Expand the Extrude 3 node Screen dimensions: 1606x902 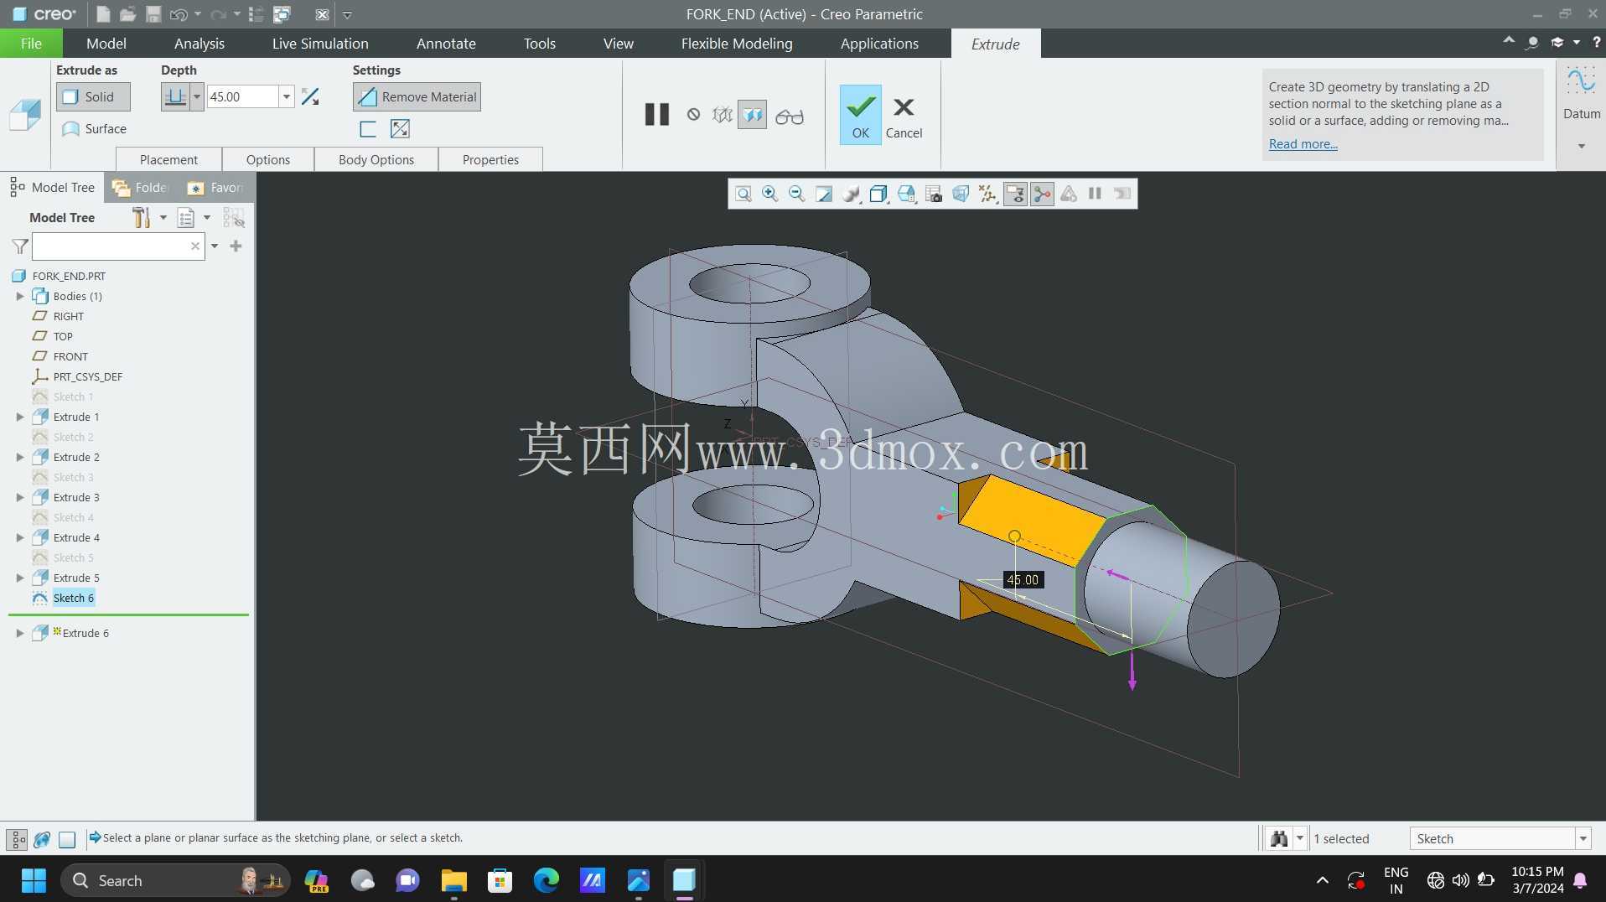click(19, 497)
